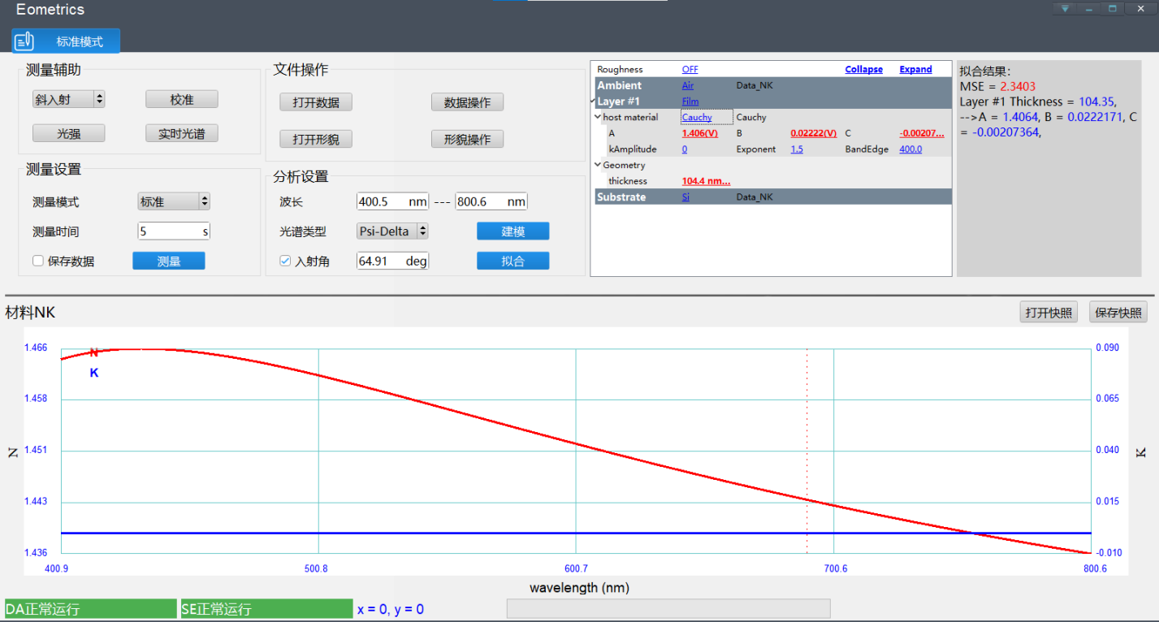Uncheck the 入射角 checkbox
1159x622 pixels.
click(x=284, y=261)
